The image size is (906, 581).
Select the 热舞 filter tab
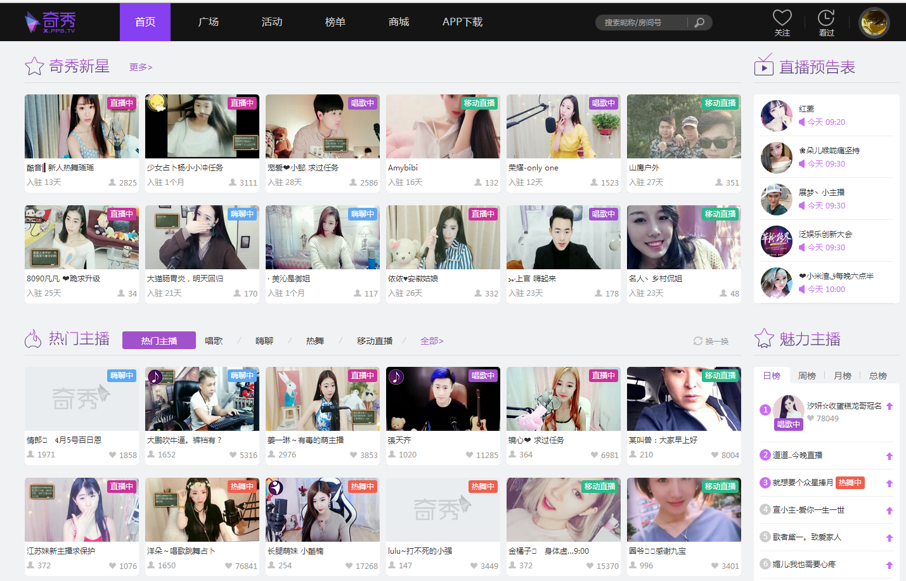tap(315, 341)
